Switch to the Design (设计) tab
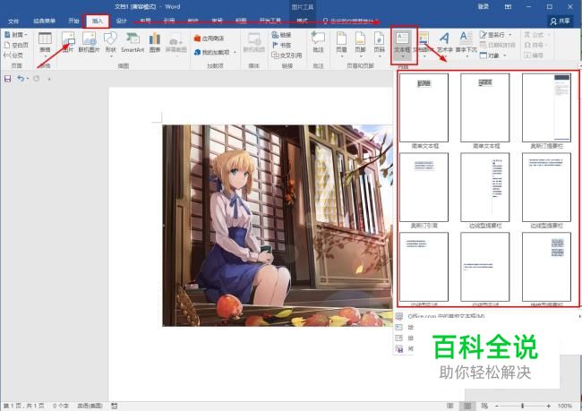The image size is (582, 411). [122, 21]
